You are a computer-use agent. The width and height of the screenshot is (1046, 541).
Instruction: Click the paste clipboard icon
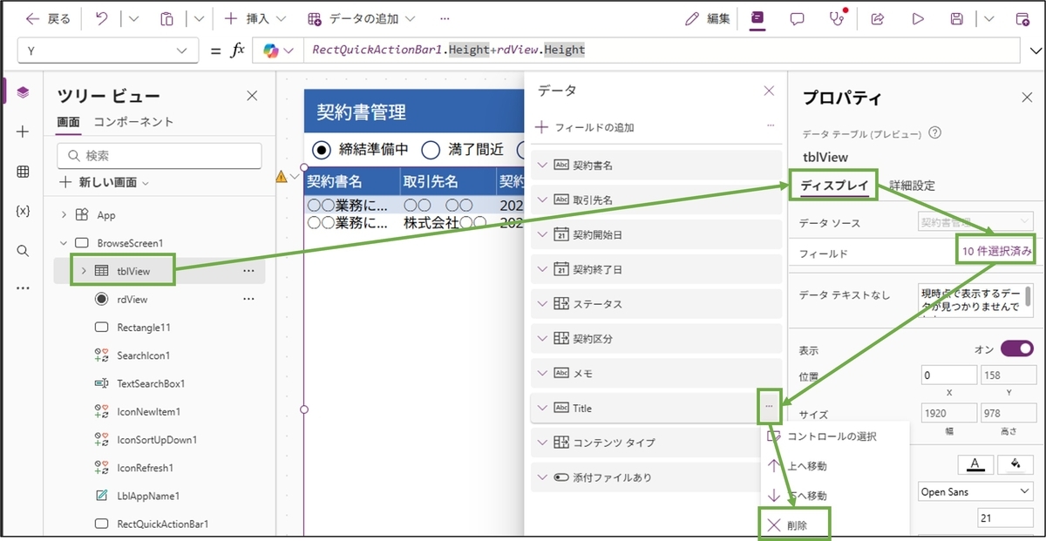coord(167,18)
